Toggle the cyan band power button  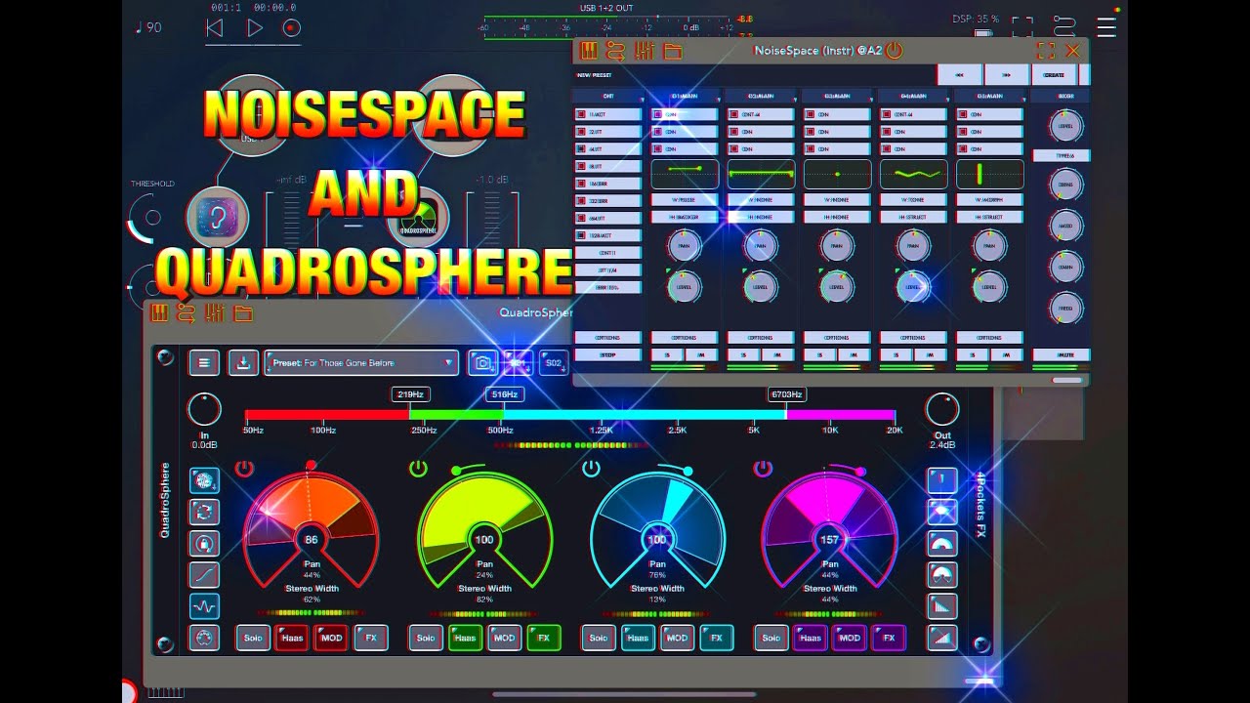coord(591,469)
